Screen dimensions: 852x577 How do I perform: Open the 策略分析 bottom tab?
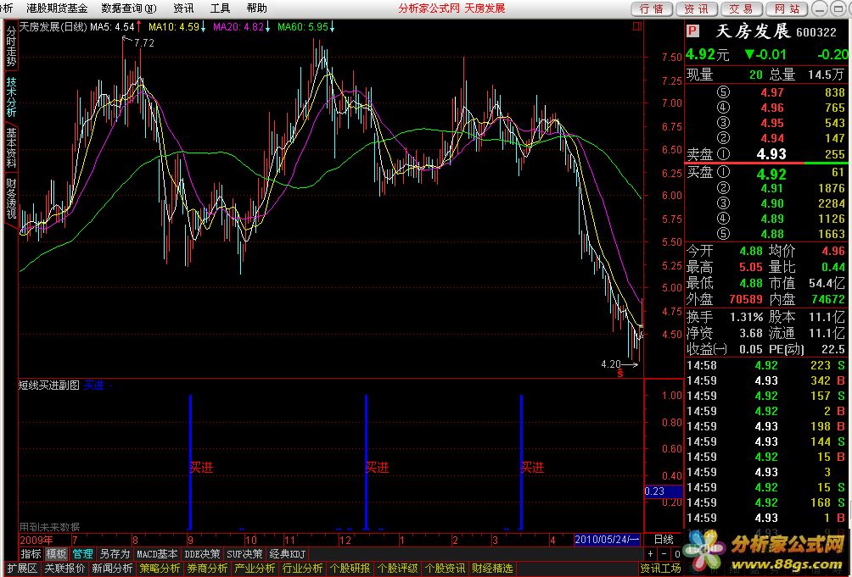point(160,568)
